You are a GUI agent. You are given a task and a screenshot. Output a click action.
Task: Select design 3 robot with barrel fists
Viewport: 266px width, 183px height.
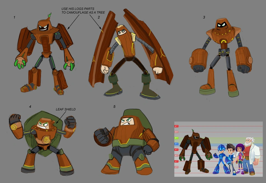pyautogui.click(x=221, y=58)
